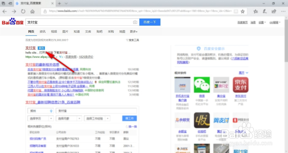Screen dimensions: 288x153
Task: Open the 1825条评价 reviews link
Action: 86,57
